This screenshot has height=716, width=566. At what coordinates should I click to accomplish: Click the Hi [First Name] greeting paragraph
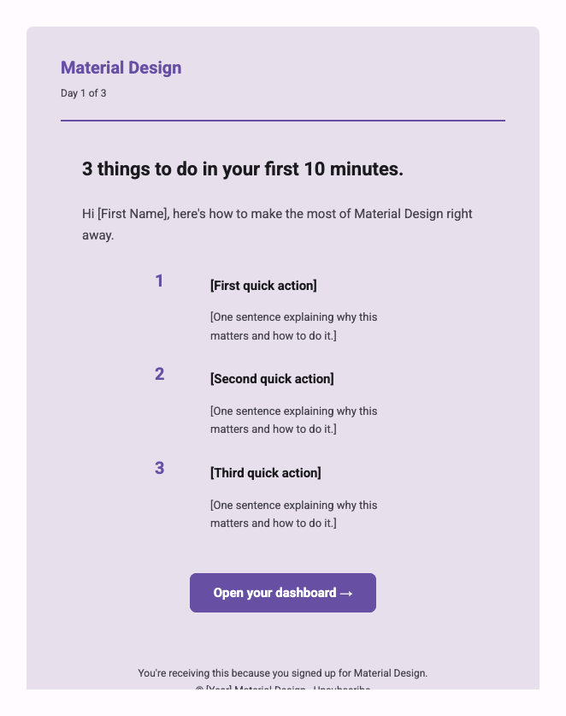click(277, 224)
